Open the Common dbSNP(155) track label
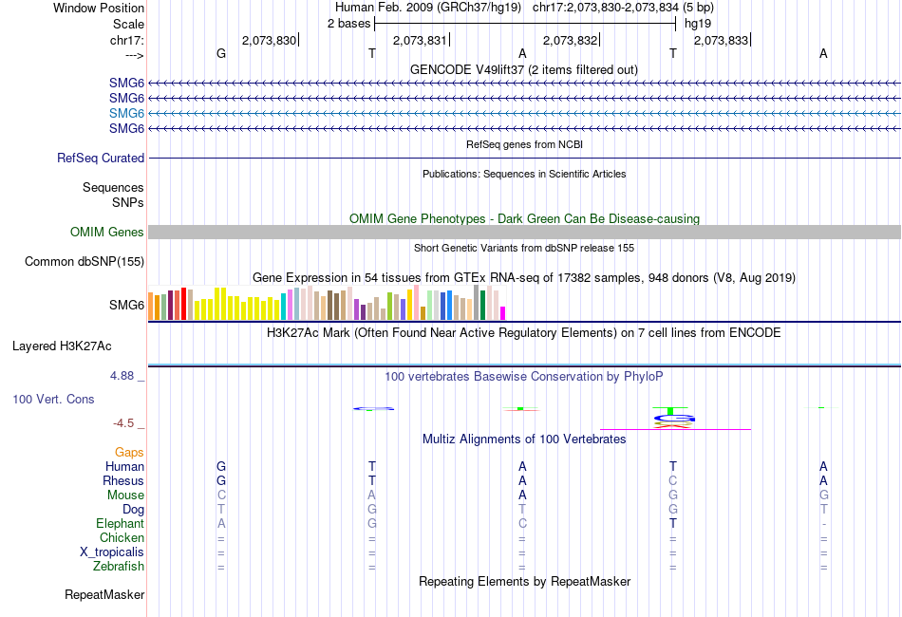This screenshot has width=902, height=617. [84, 262]
